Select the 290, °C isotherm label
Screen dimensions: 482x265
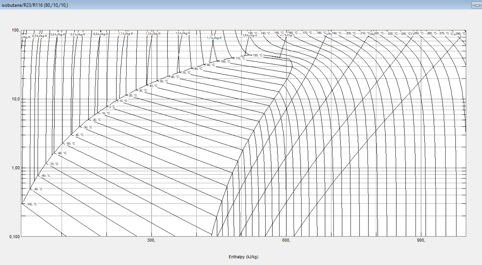[x=460, y=33]
